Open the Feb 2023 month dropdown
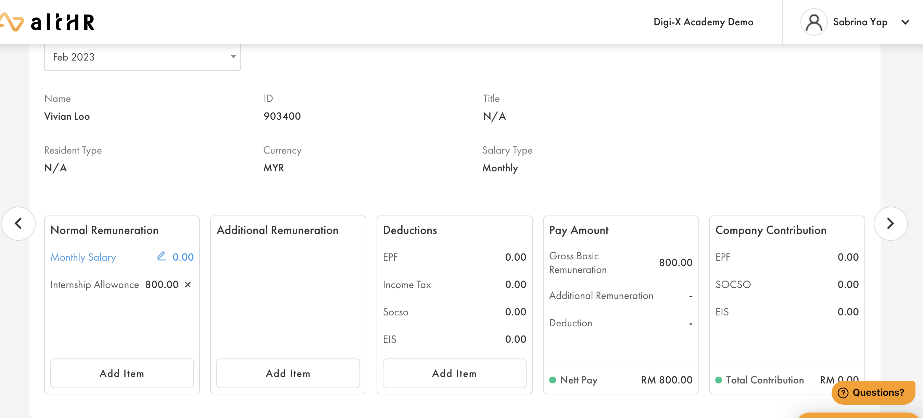923x418 pixels. coord(142,57)
